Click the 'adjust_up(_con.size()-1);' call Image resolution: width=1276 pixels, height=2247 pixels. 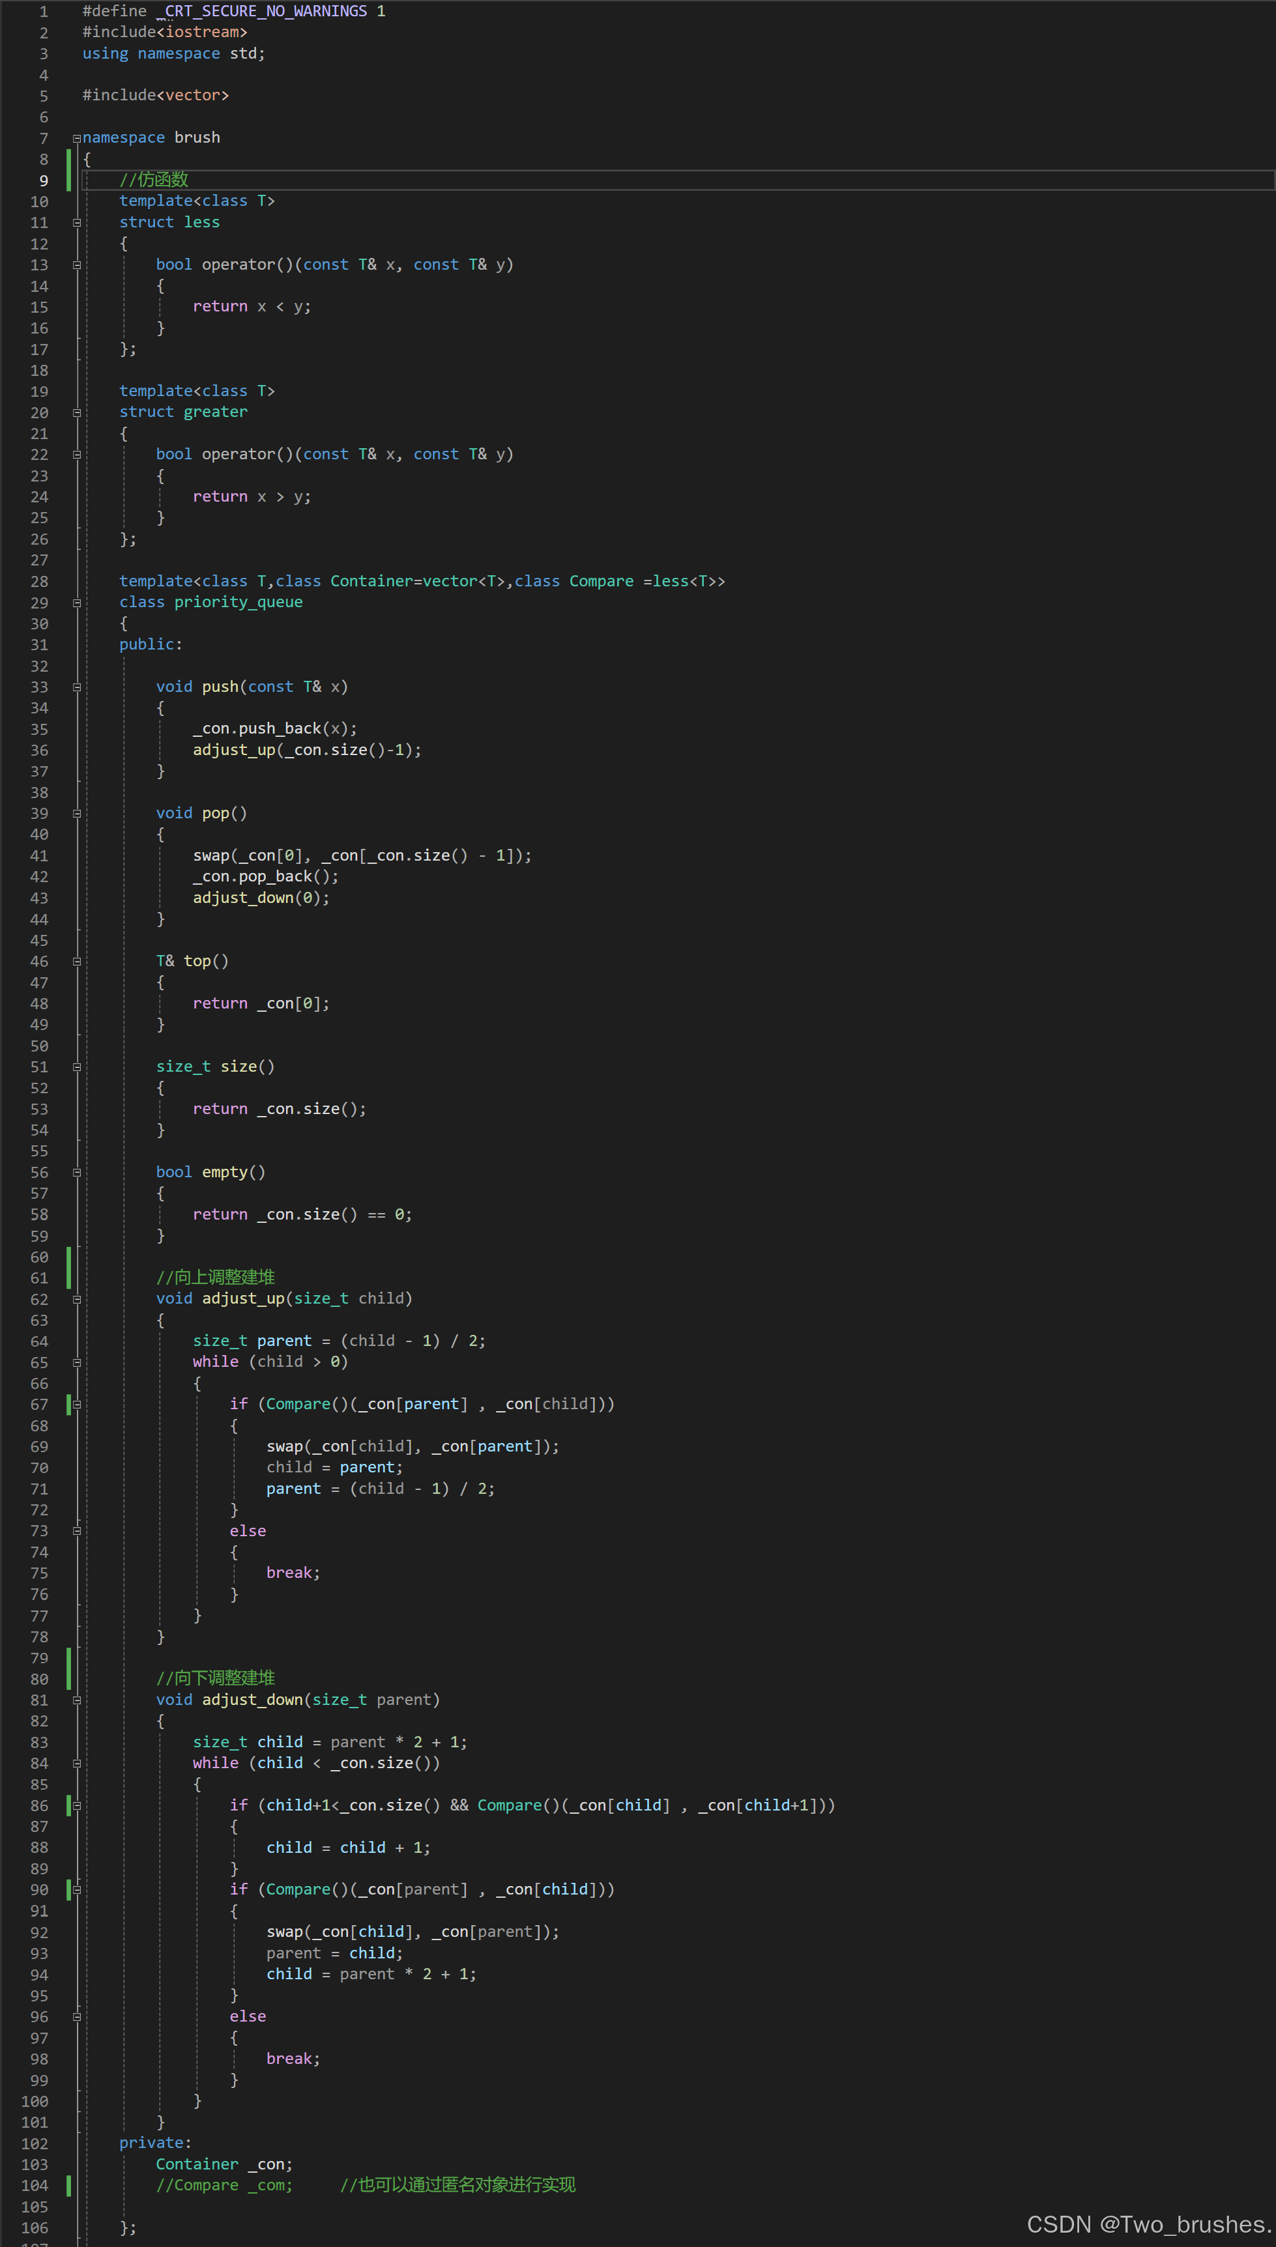coord(307,750)
